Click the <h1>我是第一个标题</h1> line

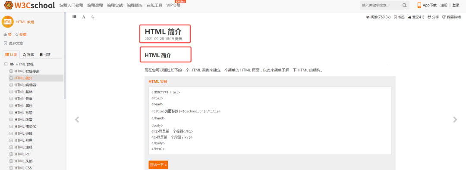pos(172,131)
